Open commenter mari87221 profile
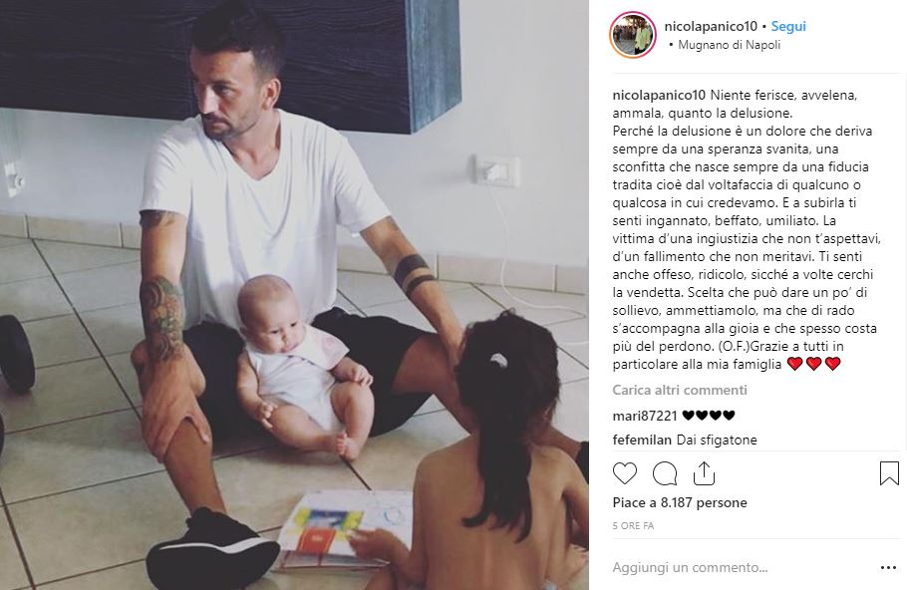The height and width of the screenshot is (590, 907). pos(645,416)
